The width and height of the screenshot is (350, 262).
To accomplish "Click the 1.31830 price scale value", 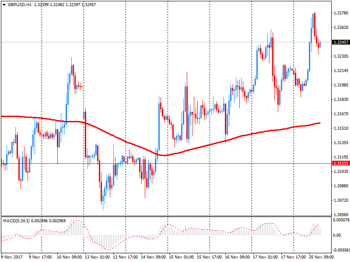I will click(341, 100).
